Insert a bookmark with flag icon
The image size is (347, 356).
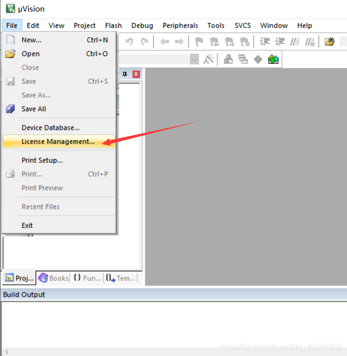point(199,42)
